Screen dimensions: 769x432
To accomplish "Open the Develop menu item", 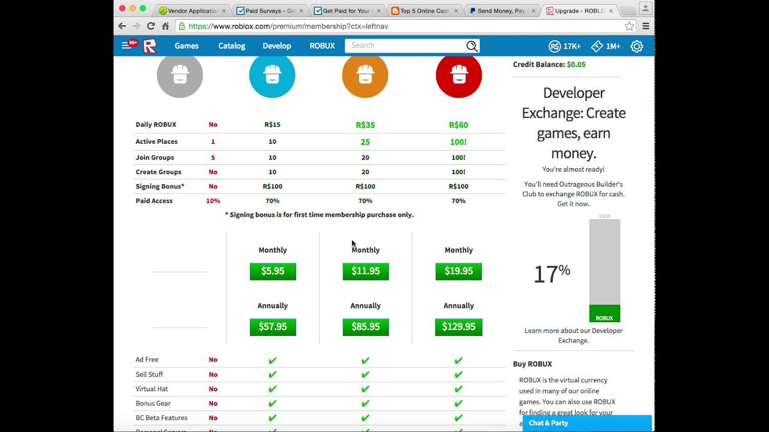I will point(276,46).
